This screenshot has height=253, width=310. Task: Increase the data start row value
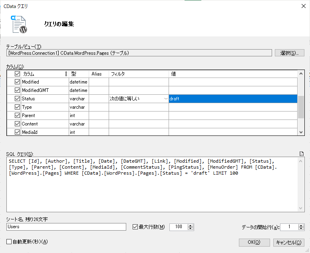coord(301,225)
